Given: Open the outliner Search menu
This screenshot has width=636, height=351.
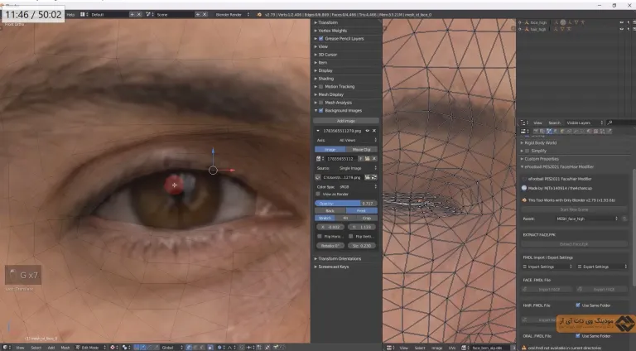Looking at the screenshot, I should [x=554, y=123].
